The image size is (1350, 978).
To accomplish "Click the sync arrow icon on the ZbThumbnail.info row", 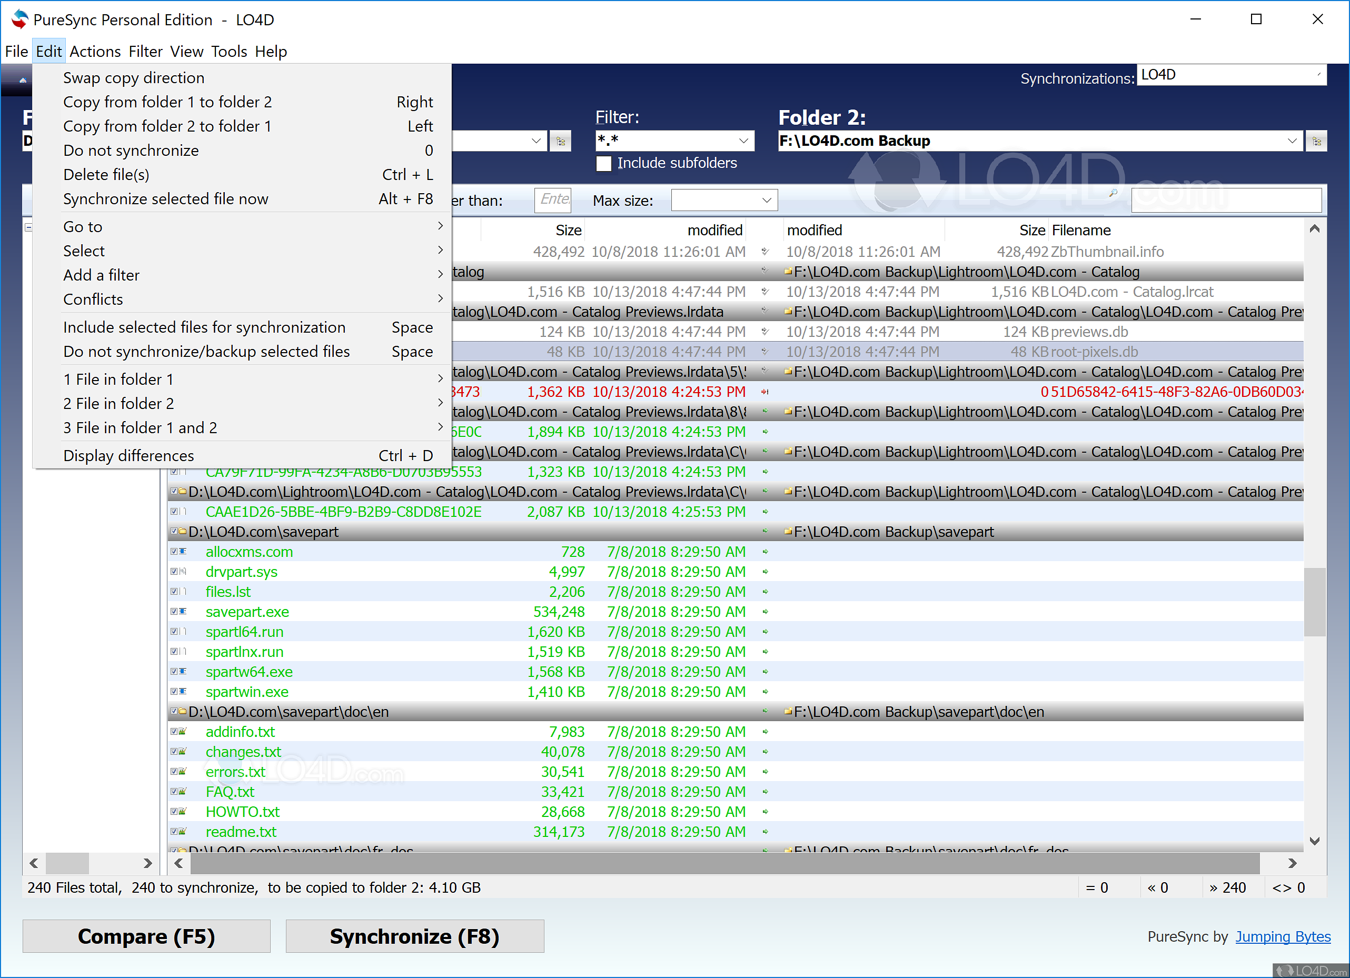I will 765,251.
